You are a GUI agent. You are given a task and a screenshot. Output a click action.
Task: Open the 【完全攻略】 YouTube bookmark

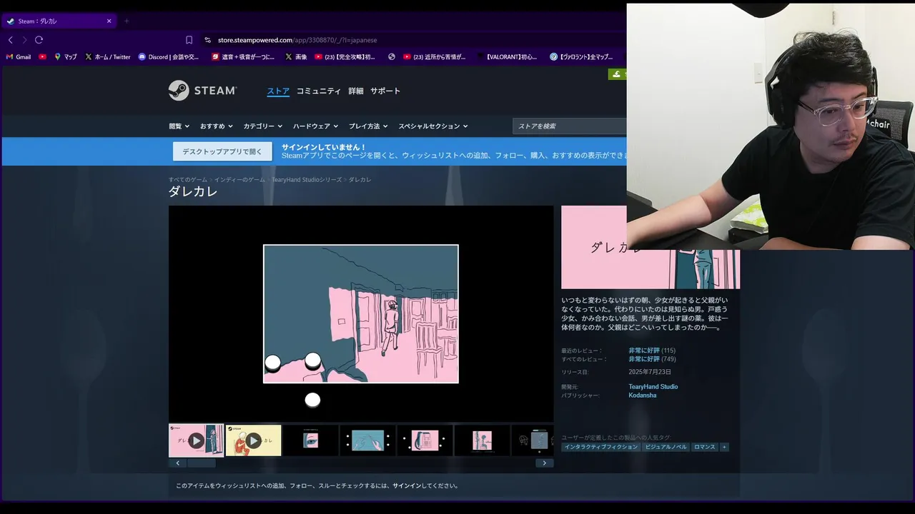click(345, 56)
